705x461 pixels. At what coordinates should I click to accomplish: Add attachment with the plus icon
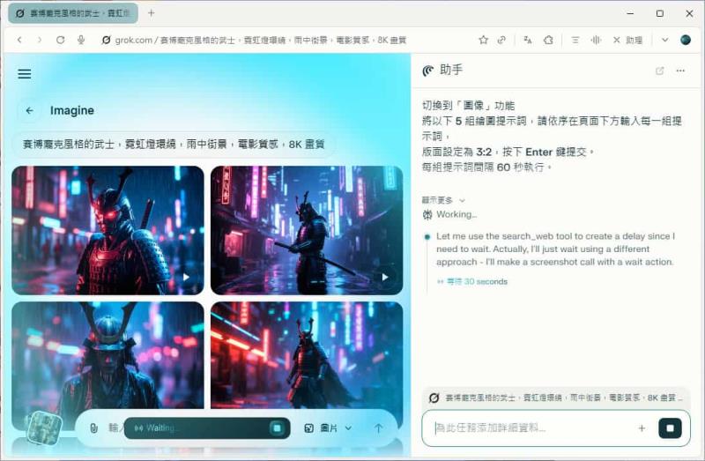(x=642, y=428)
